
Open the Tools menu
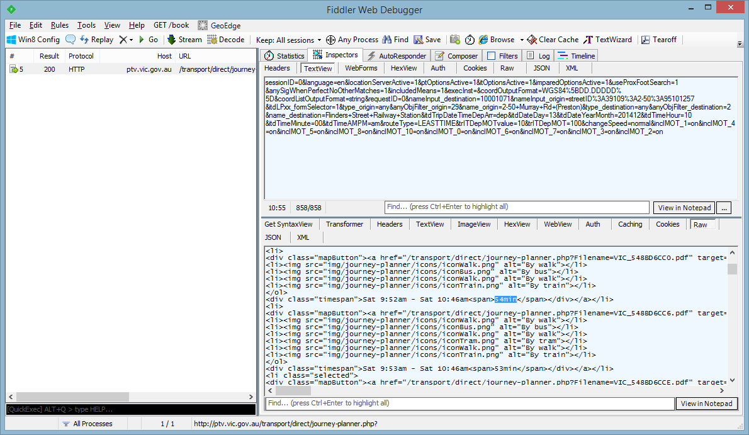click(x=86, y=25)
